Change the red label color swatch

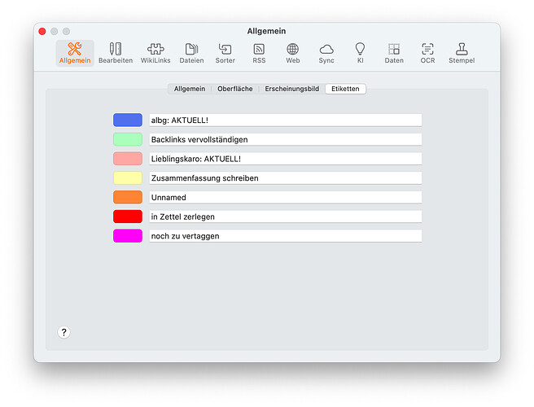click(128, 217)
